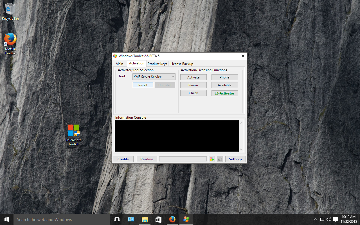Click the Information Console scroll down arrow
The image size is (360, 225).
[x=241, y=149]
